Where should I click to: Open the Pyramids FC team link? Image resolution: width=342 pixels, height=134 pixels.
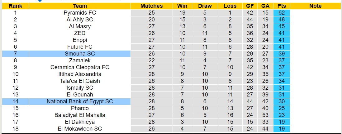[80, 13]
